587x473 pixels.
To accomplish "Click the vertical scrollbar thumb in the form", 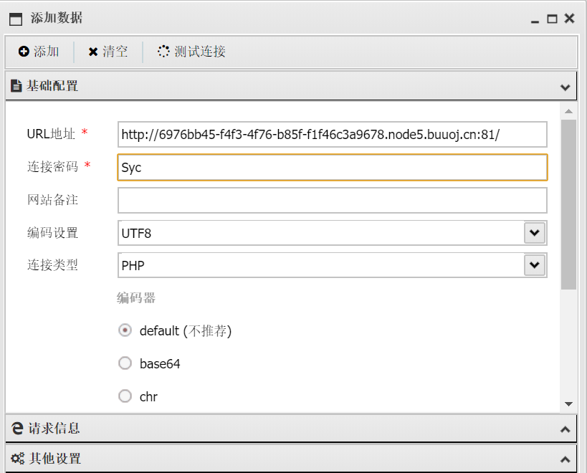I will click(x=568, y=204).
